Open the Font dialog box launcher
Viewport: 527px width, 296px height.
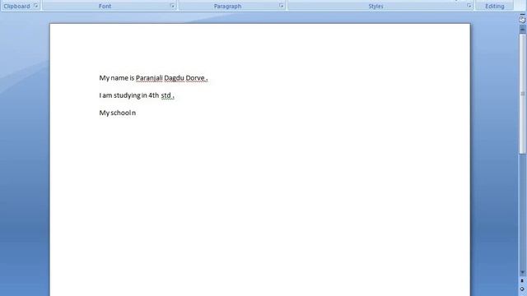[172, 6]
